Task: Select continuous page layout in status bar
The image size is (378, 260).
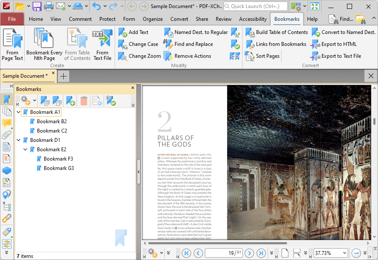Action: tap(297, 253)
